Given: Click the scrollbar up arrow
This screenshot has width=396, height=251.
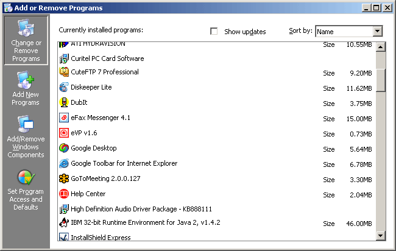Looking at the screenshot, I should pos(380,47).
